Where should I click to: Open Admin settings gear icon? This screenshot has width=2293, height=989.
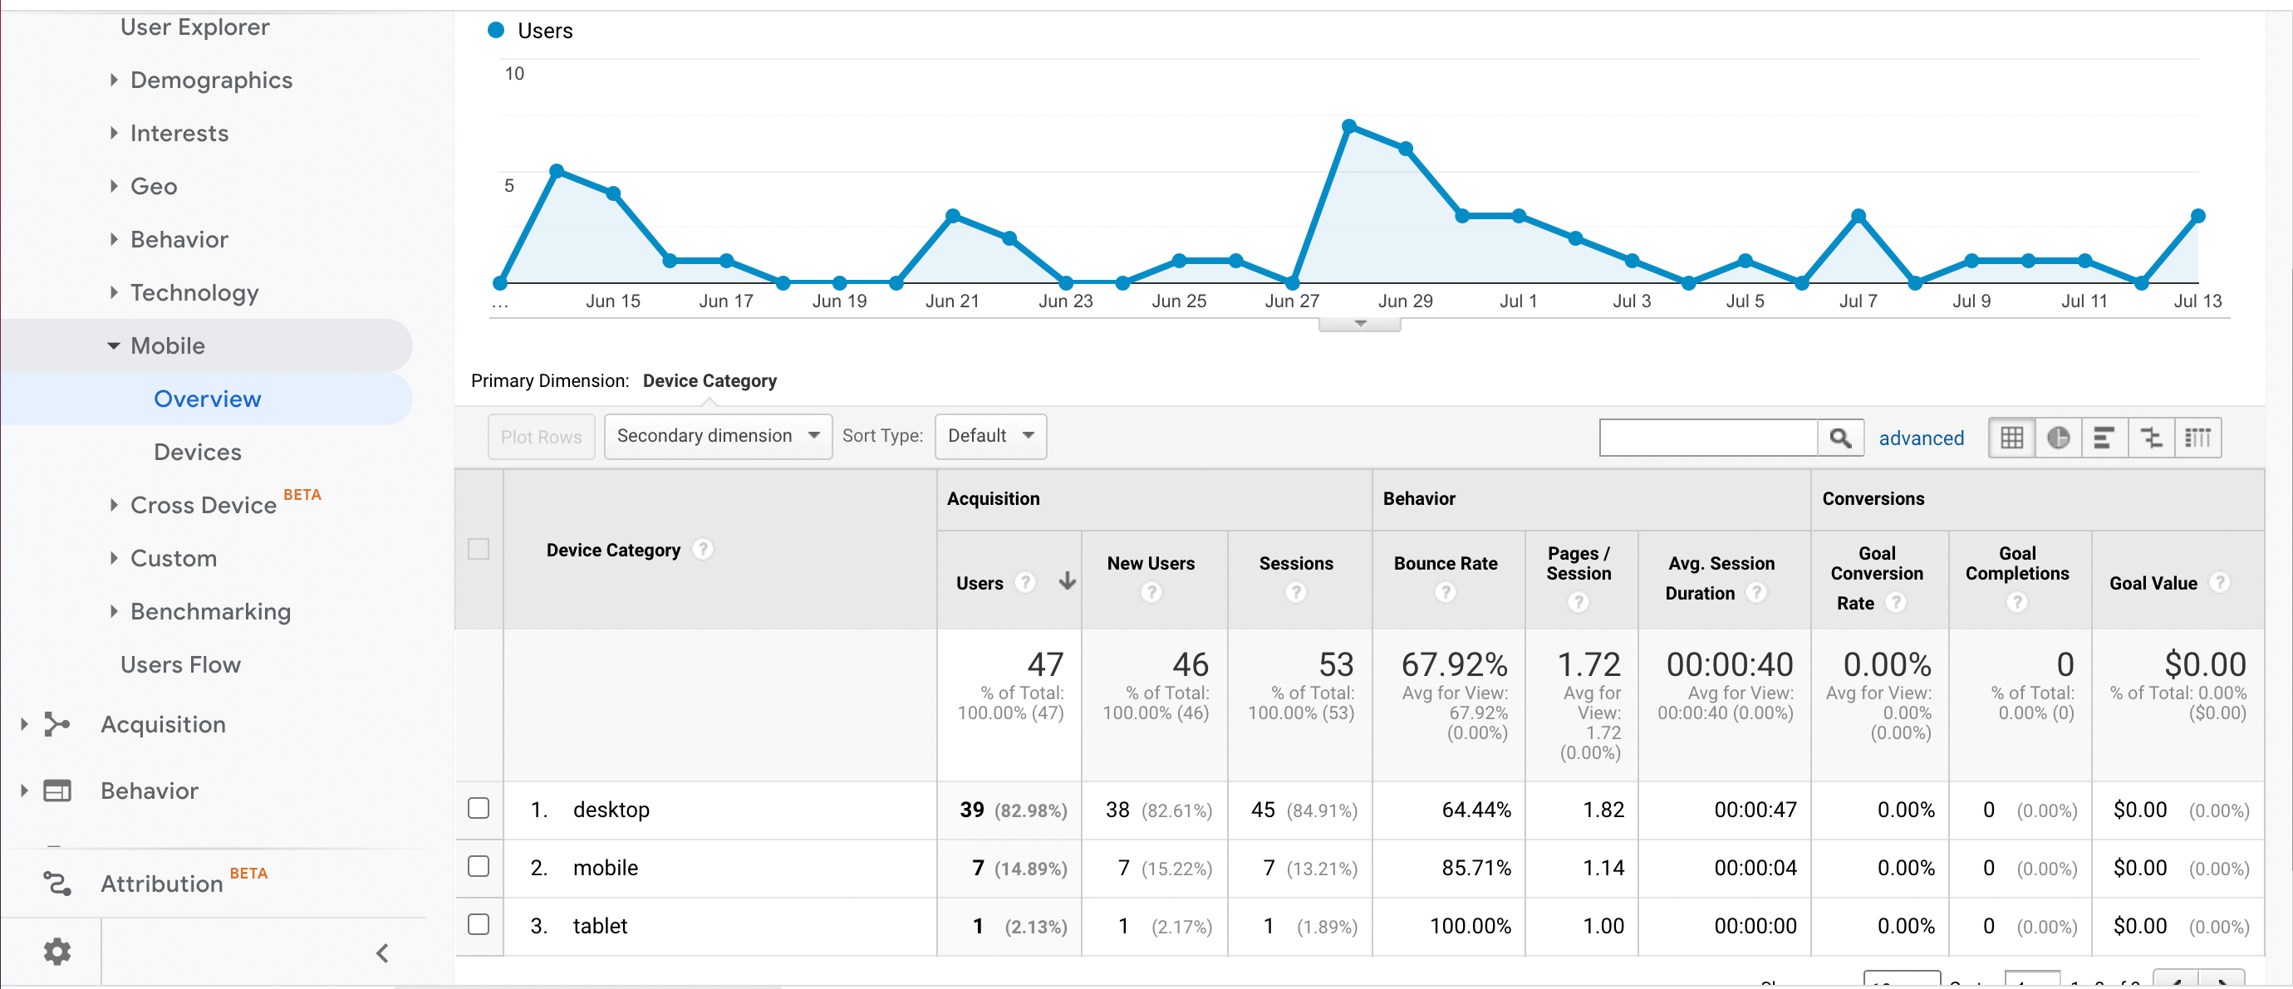tap(57, 952)
